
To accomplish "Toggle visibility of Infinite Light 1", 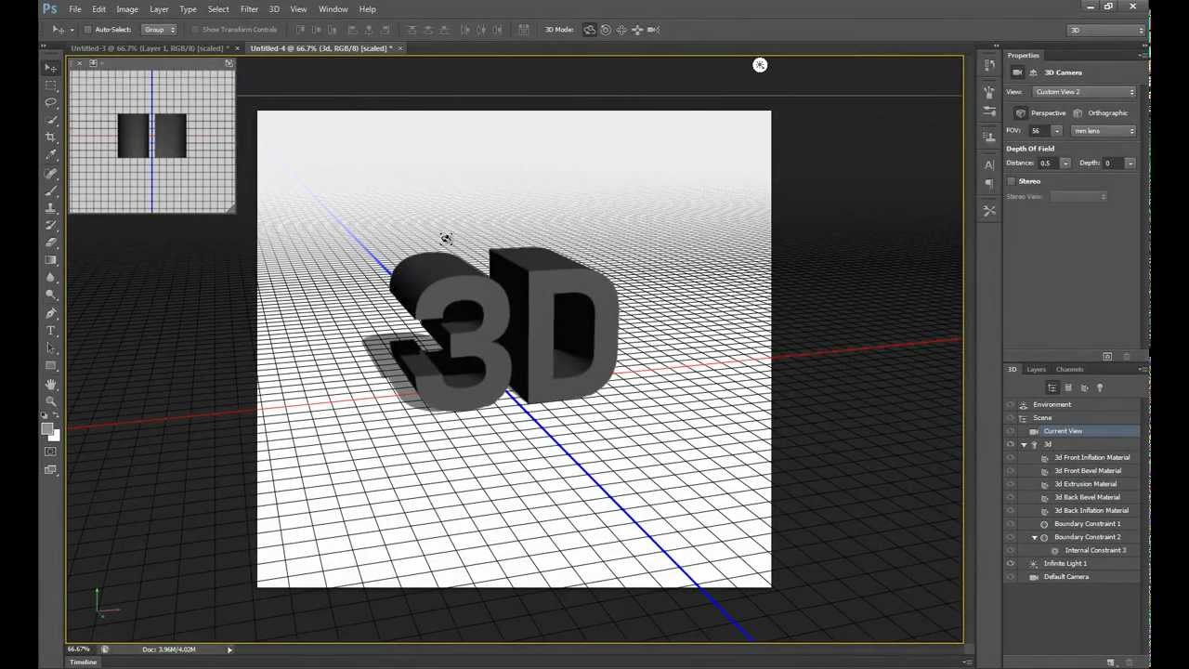I will click(x=1012, y=563).
